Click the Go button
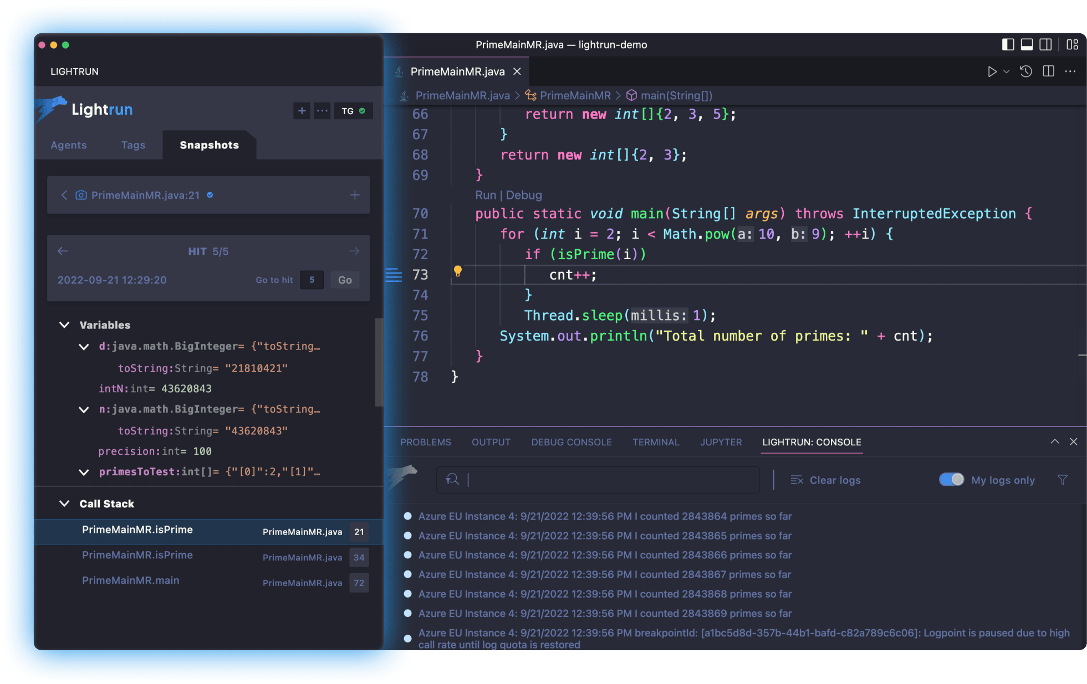 click(x=345, y=280)
